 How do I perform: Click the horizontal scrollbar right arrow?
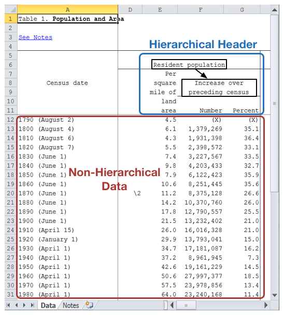click(266, 305)
